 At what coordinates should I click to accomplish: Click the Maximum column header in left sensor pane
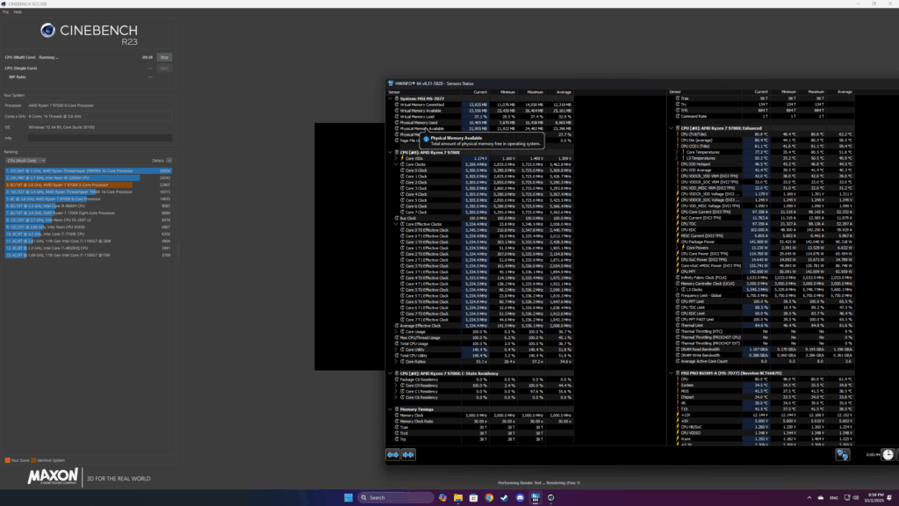coord(535,92)
